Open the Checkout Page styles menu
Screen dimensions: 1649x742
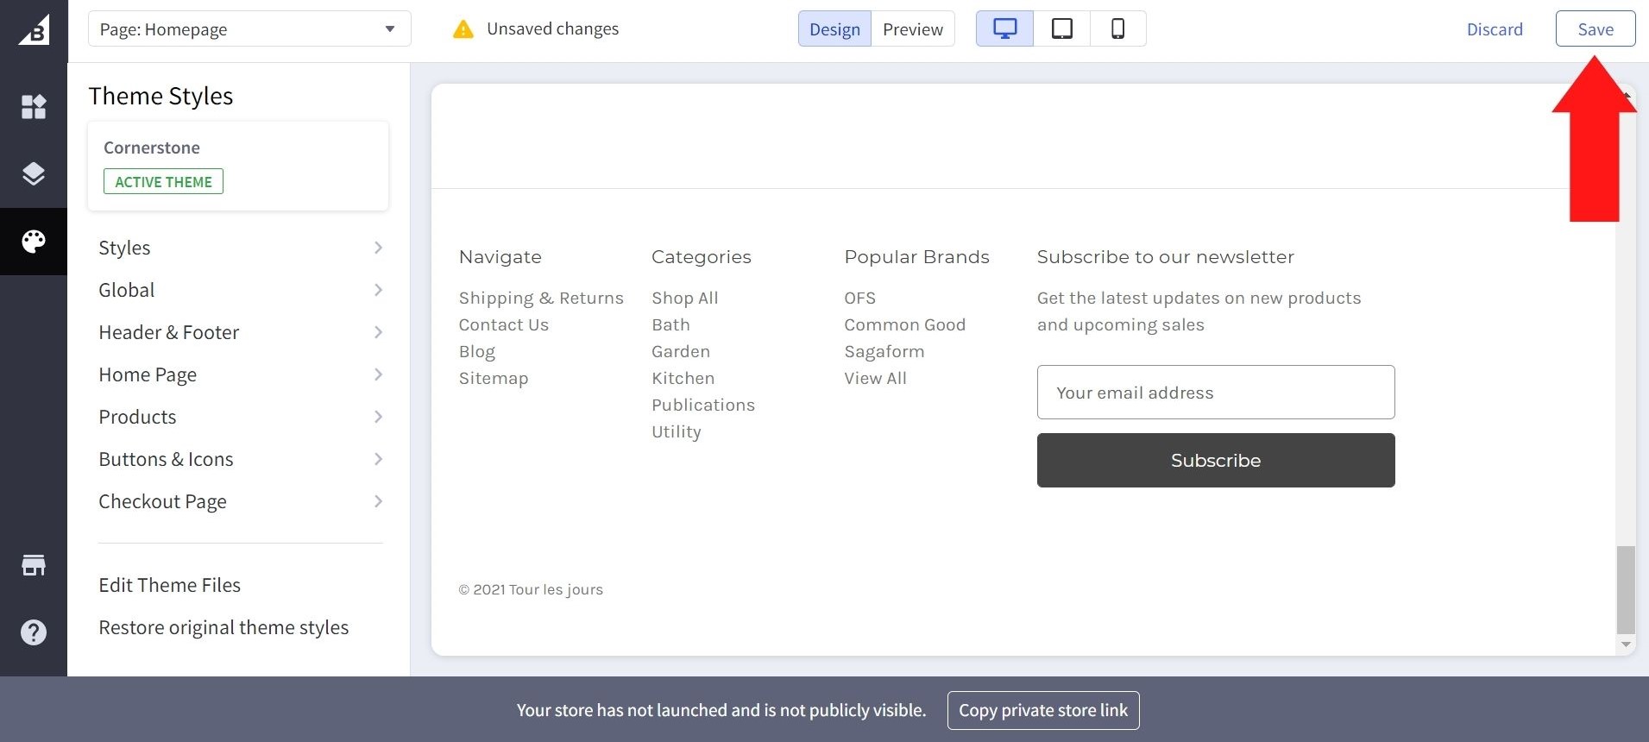pos(239,501)
